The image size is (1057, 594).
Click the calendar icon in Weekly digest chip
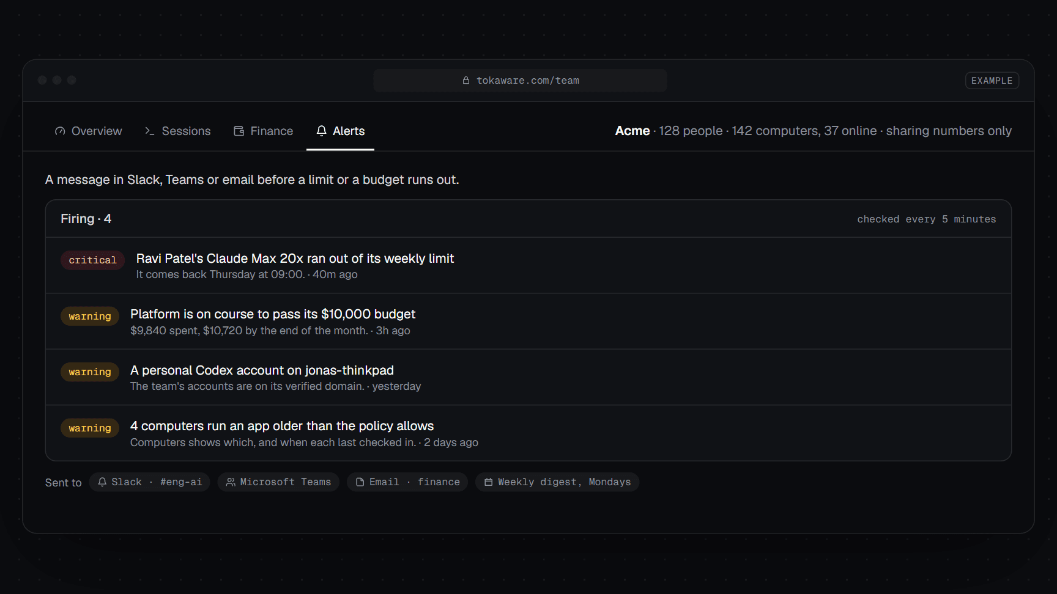pos(489,482)
